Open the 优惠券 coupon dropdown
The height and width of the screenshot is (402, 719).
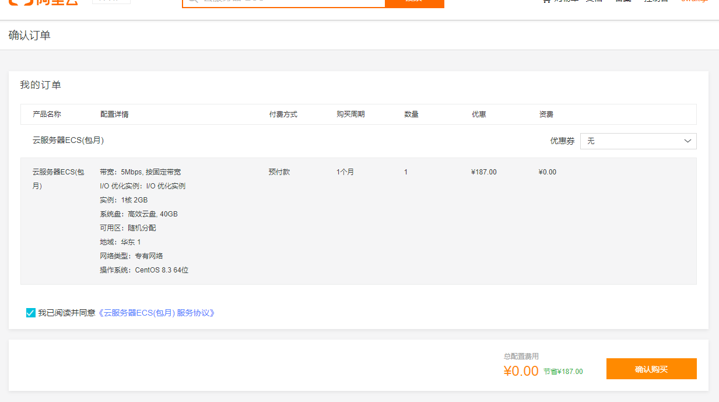(x=638, y=141)
